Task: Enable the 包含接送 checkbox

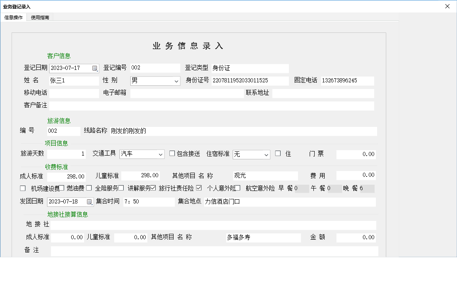Action: 172,153
